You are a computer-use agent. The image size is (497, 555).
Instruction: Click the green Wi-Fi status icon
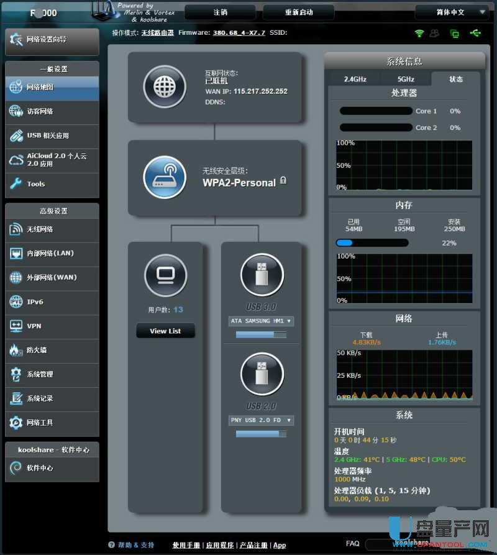click(x=419, y=33)
